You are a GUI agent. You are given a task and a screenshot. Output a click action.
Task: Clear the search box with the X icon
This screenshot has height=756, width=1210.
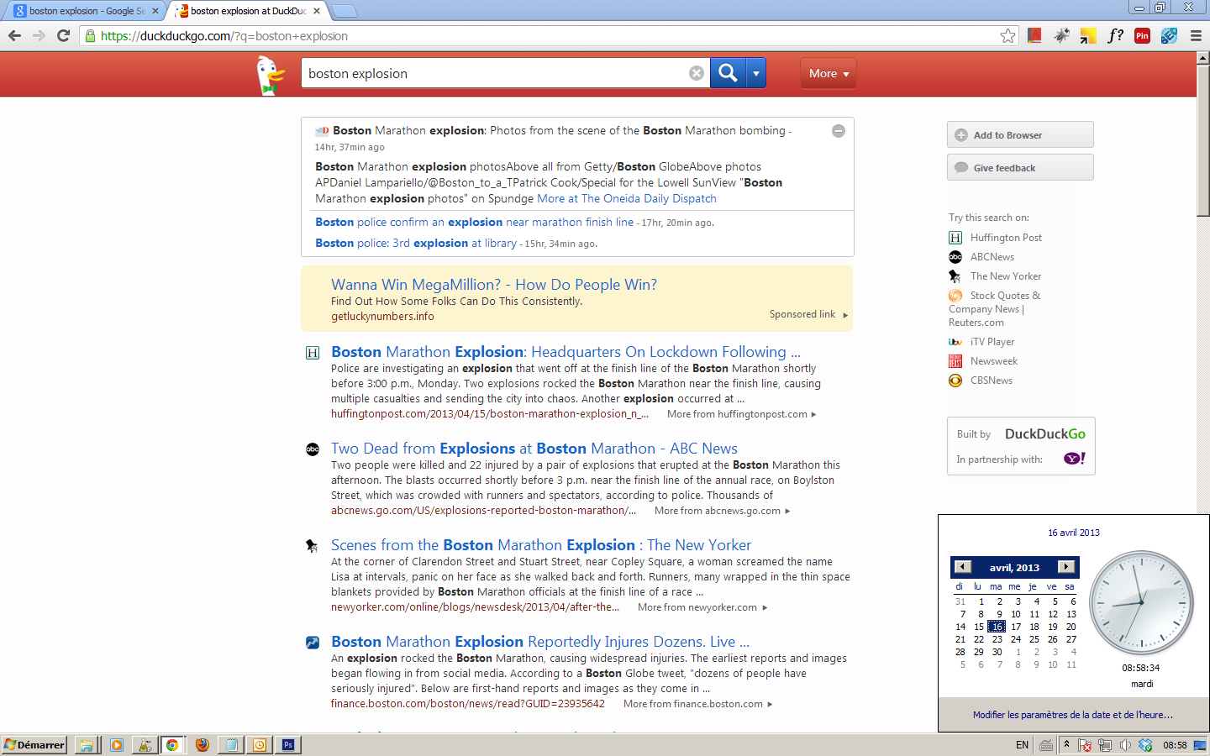click(x=697, y=73)
